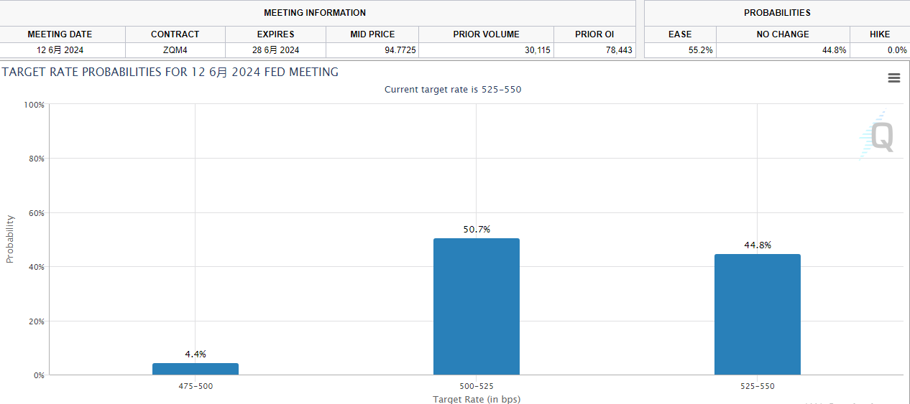Click the 475-500 x-axis label

pos(196,386)
